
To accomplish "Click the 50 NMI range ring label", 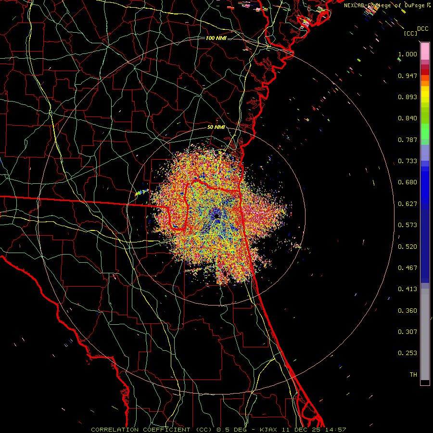I will tap(216, 127).
